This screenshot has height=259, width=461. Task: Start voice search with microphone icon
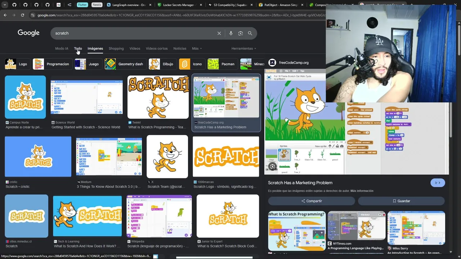[231, 33]
